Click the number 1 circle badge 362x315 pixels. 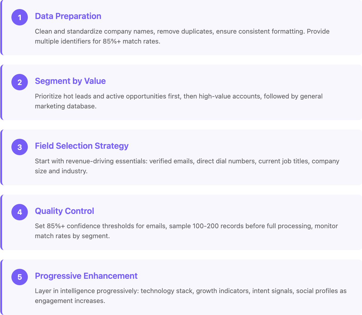[x=20, y=17]
